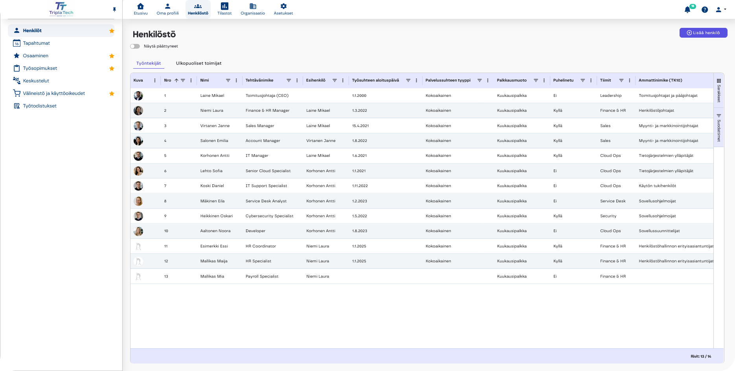
Task: Open Oma profiili from the top navigation
Action: click(x=167, y=9)
